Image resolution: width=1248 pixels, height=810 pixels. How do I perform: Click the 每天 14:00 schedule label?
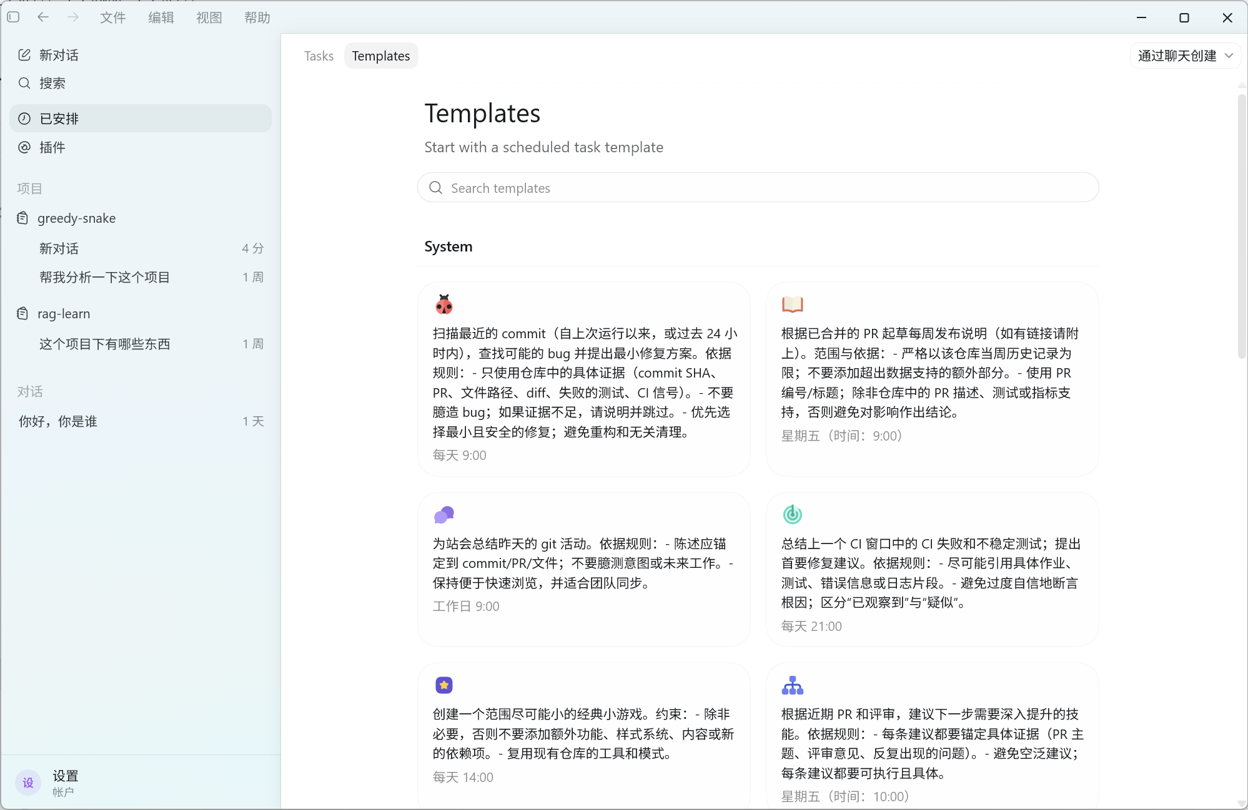[463, 778]
